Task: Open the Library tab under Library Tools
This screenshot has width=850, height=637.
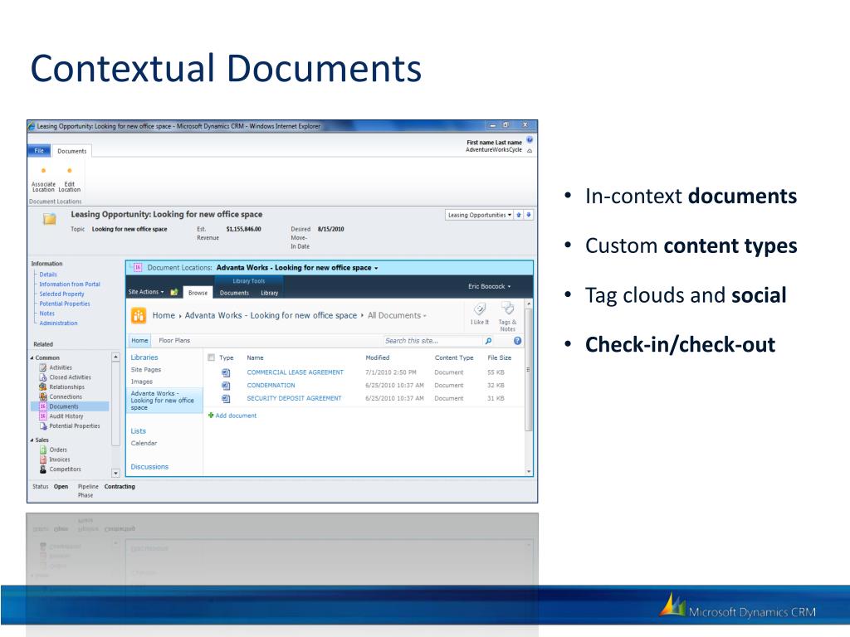Action: tap(270, 293)
